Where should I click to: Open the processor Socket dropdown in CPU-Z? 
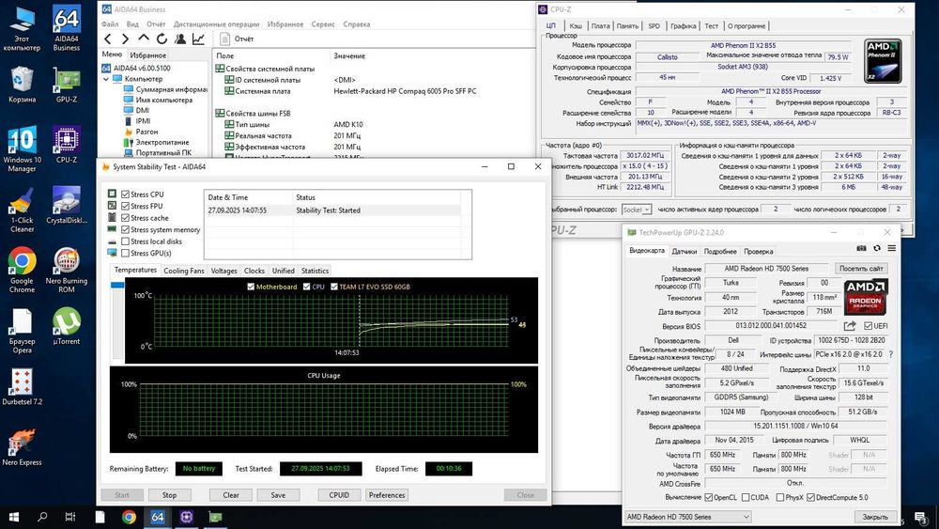click(x=636, y=210)
